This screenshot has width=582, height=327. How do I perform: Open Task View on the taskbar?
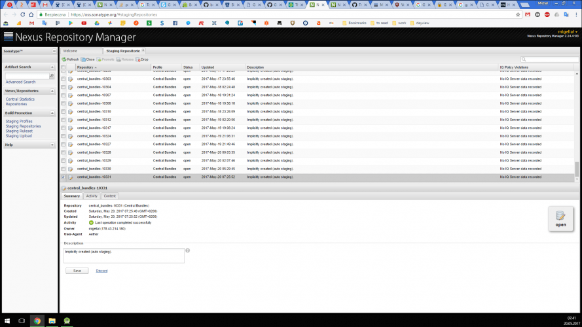22,320
